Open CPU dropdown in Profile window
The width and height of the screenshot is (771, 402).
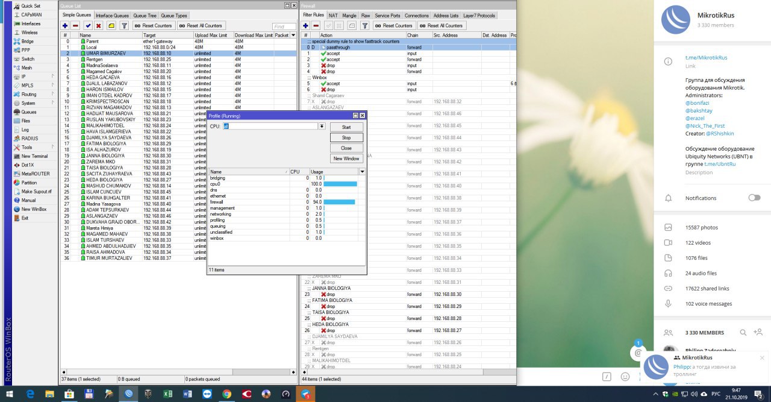pyautogui.click(x=322, y=127)
